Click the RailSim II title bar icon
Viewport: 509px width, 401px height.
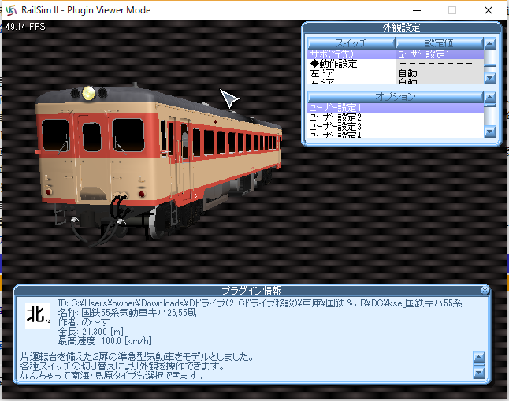tap(11, 10)
